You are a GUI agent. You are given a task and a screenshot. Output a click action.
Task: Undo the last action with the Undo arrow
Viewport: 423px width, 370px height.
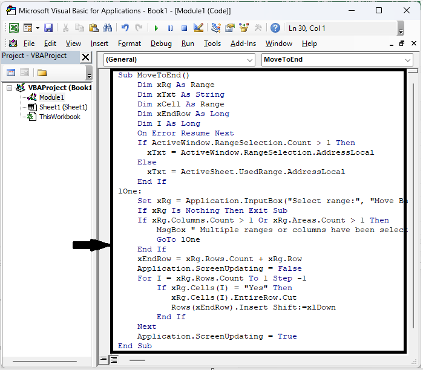125,28
